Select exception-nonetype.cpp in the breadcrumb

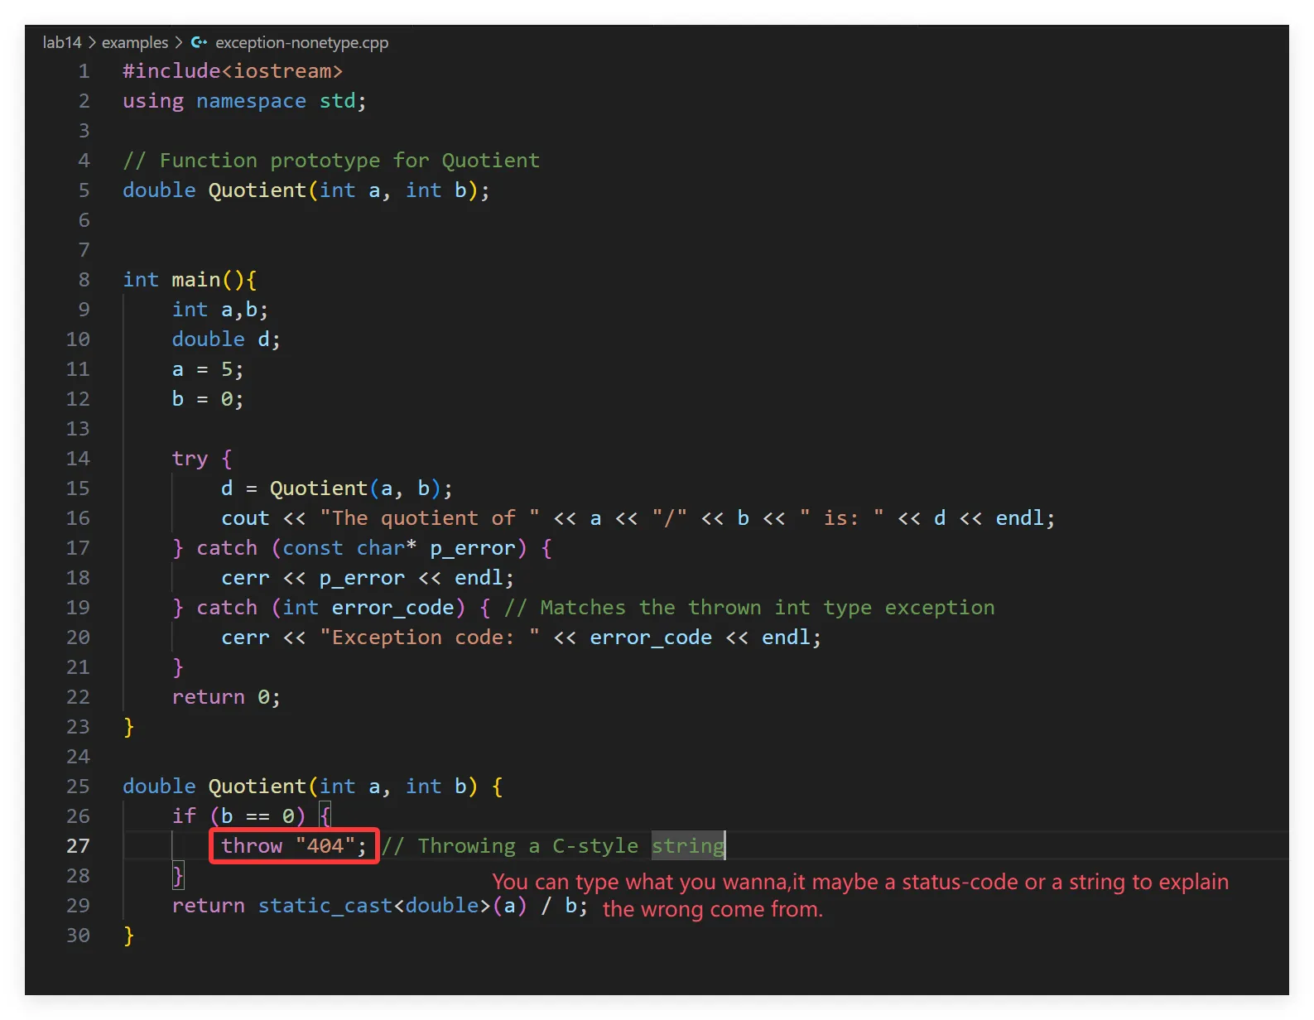pyautogui.click(x=301, y=42)
